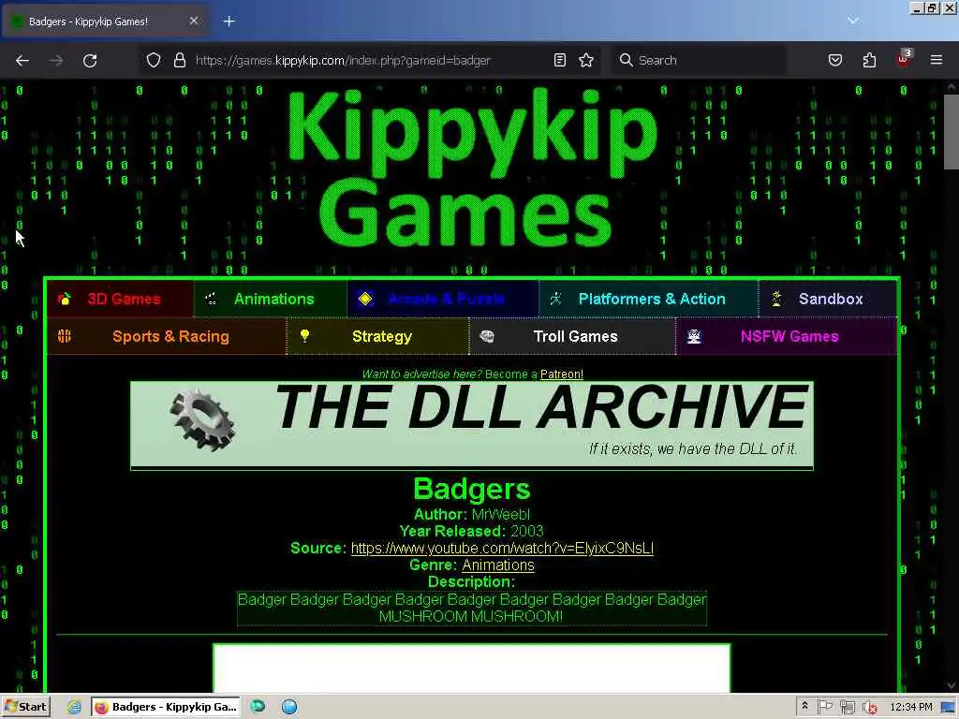Click the Sandbox icon
The height and width of the screenshot is (719, 959).
point(776,299)
